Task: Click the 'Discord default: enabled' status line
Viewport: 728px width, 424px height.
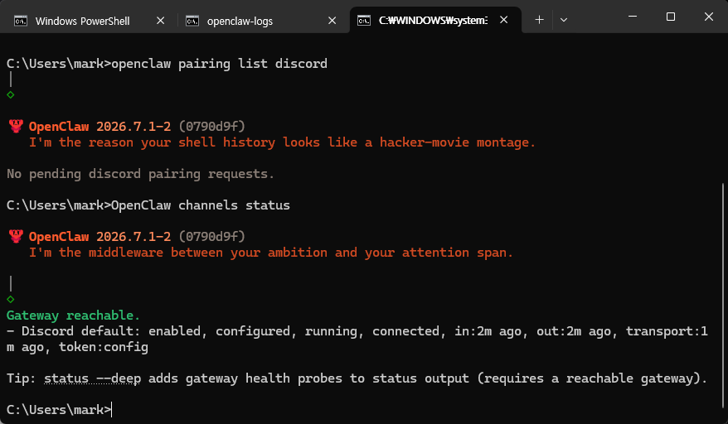Action: [357, 339]
